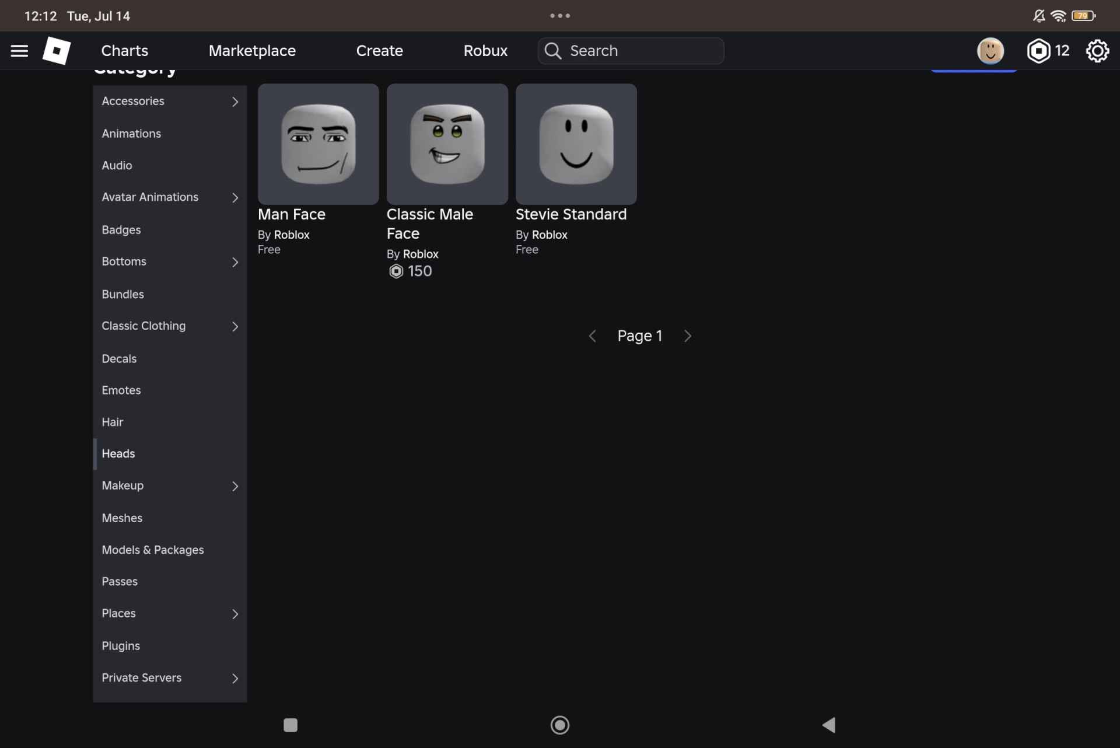Screen dimensions: 1120x748
Task: Expand the Bottoms category
Action: click(170, 262)
